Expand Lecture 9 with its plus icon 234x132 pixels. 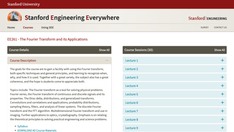(222, 128)
